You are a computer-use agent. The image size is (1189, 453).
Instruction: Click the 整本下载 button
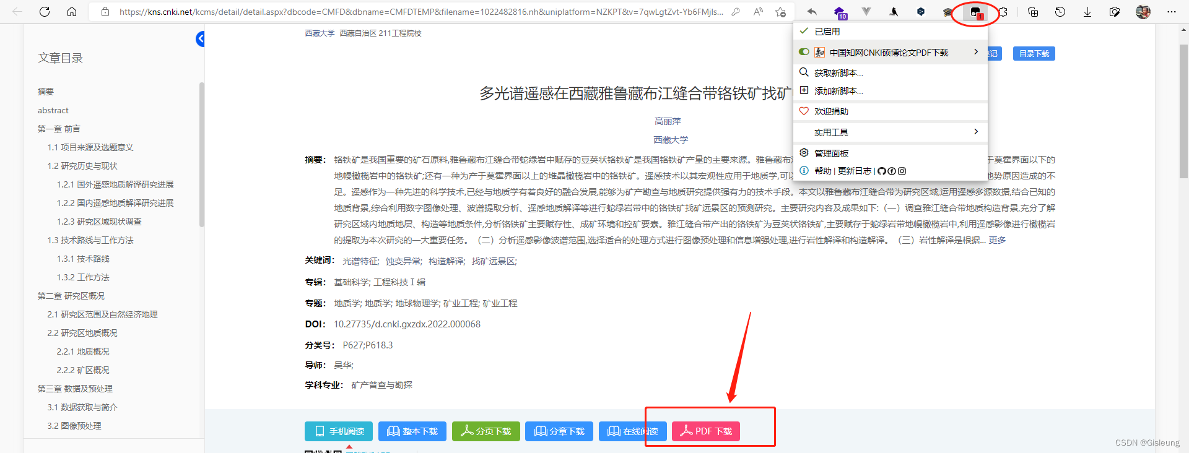[x=412, y=431]
